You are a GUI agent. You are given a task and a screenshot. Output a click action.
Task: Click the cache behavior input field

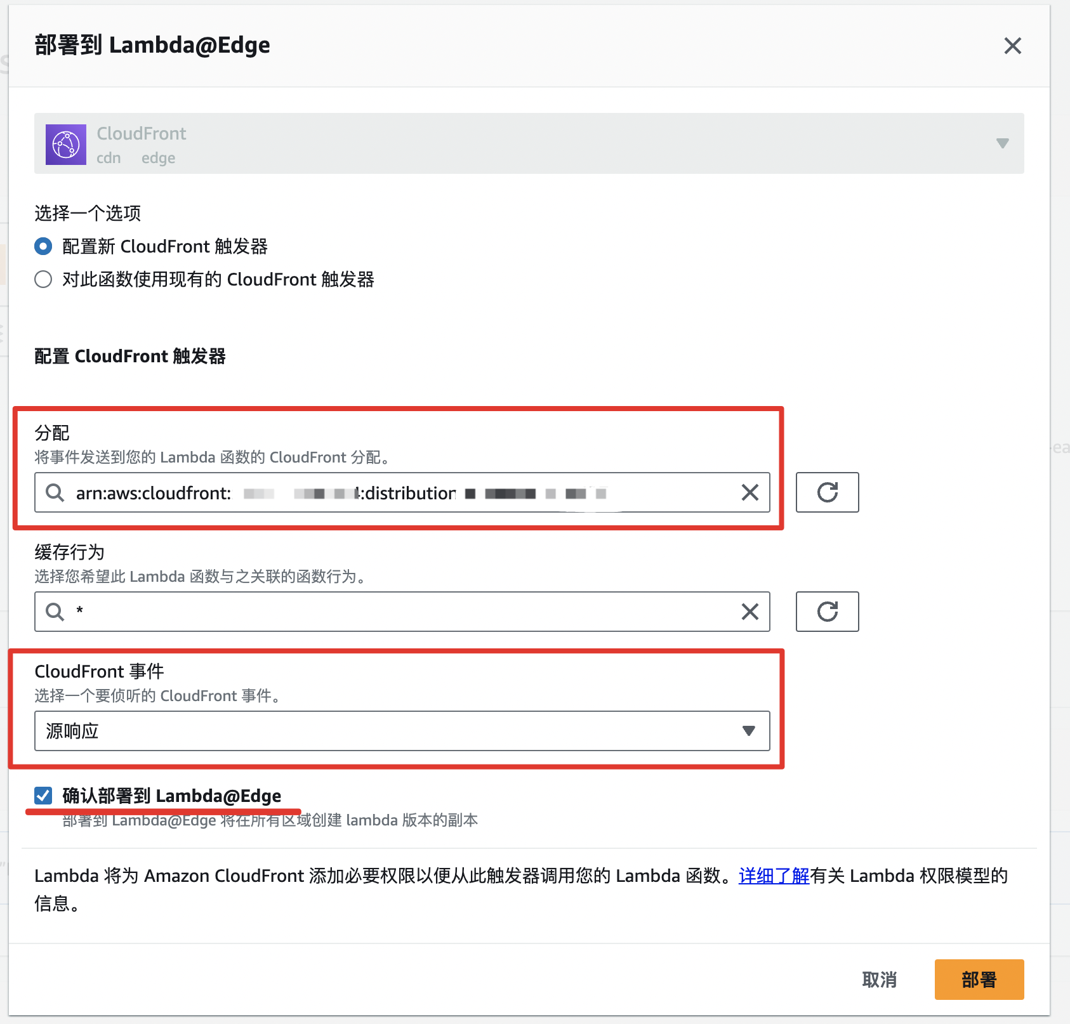(x=402, y=612)
